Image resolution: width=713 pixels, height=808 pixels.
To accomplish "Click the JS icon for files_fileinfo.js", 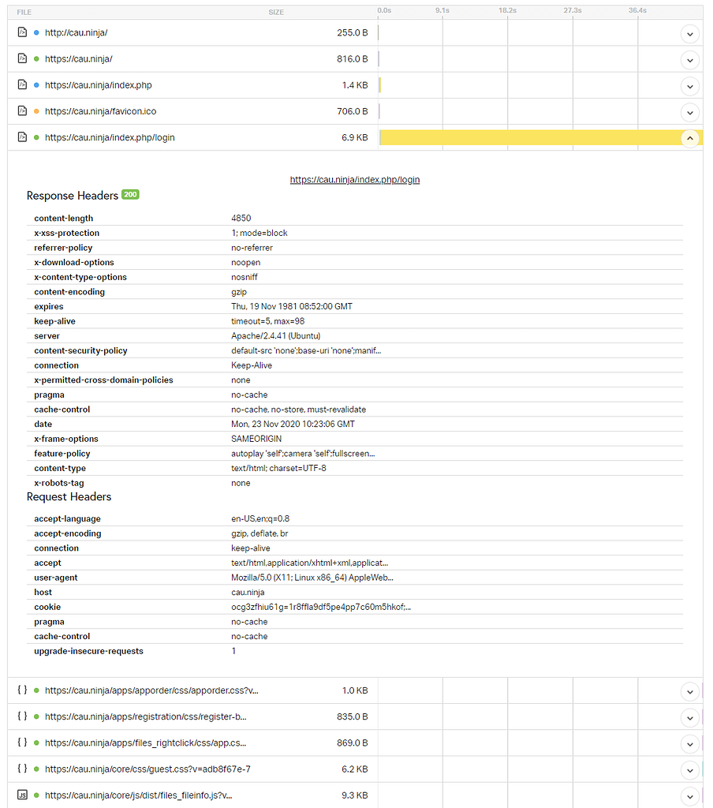I will tap(22, 795).
